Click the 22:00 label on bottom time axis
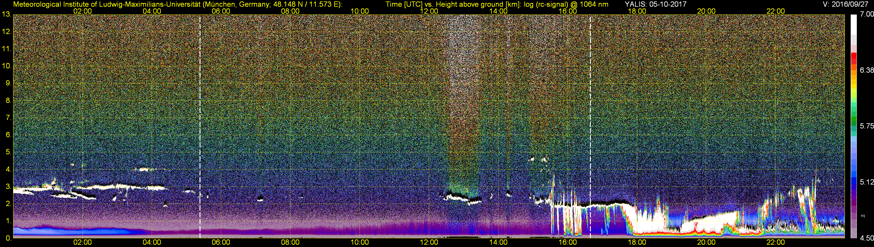Viewport: 874px width, 247px height. click(776, 243)
